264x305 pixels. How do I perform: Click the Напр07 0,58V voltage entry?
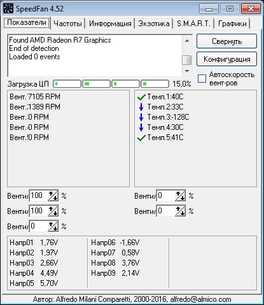(x=115, y=253)
